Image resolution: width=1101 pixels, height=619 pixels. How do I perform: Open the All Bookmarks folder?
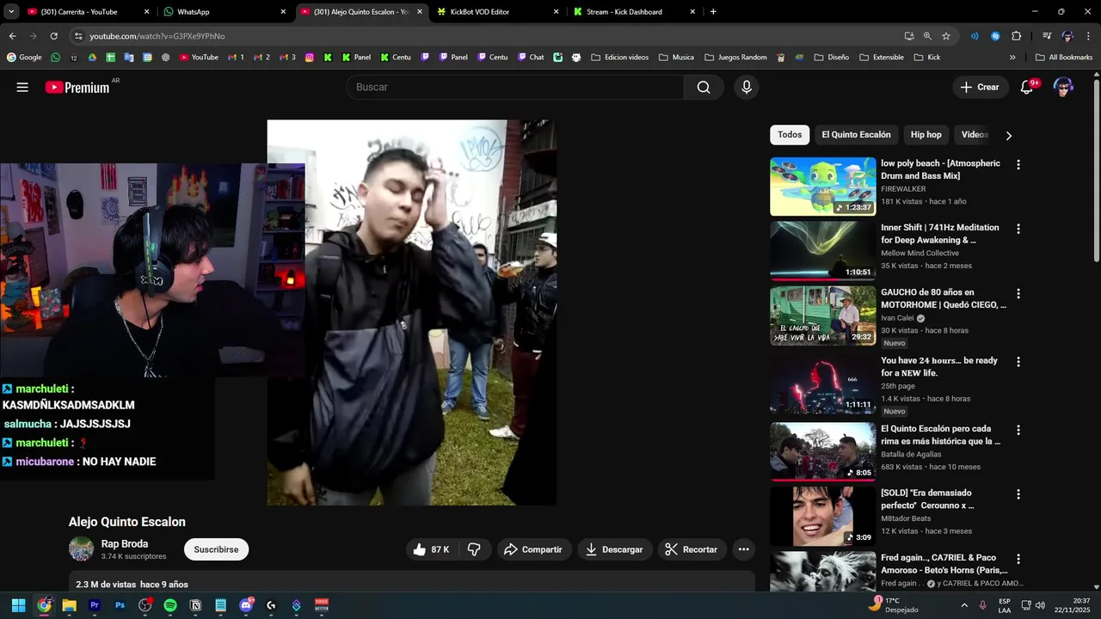click(x=1064, y=58)
